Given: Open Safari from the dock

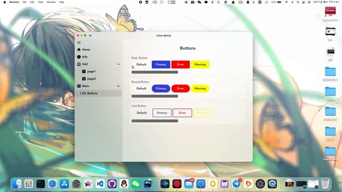Looking at the screenshot, I should point(52,184).
